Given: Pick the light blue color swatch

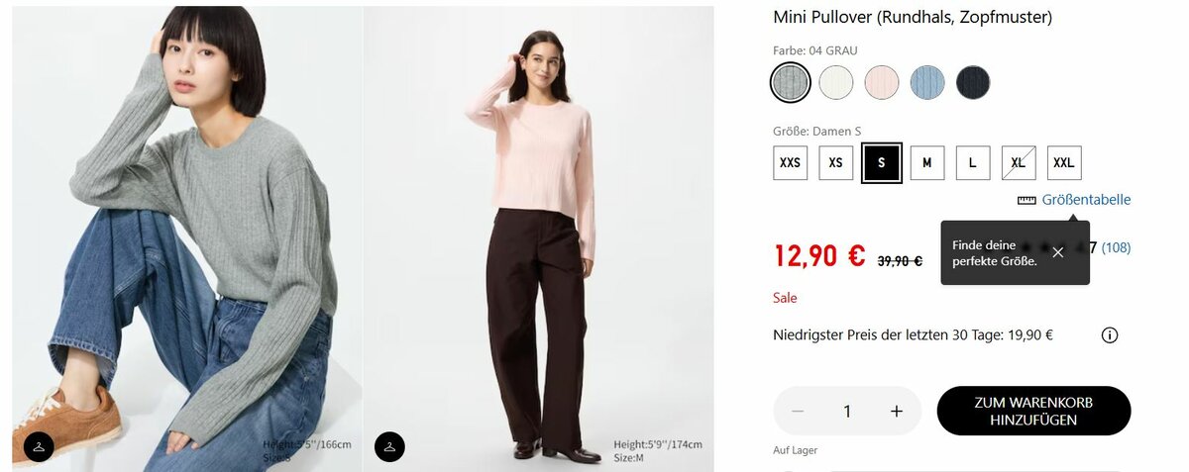Looking at the screenshot, I should point(927,82).
